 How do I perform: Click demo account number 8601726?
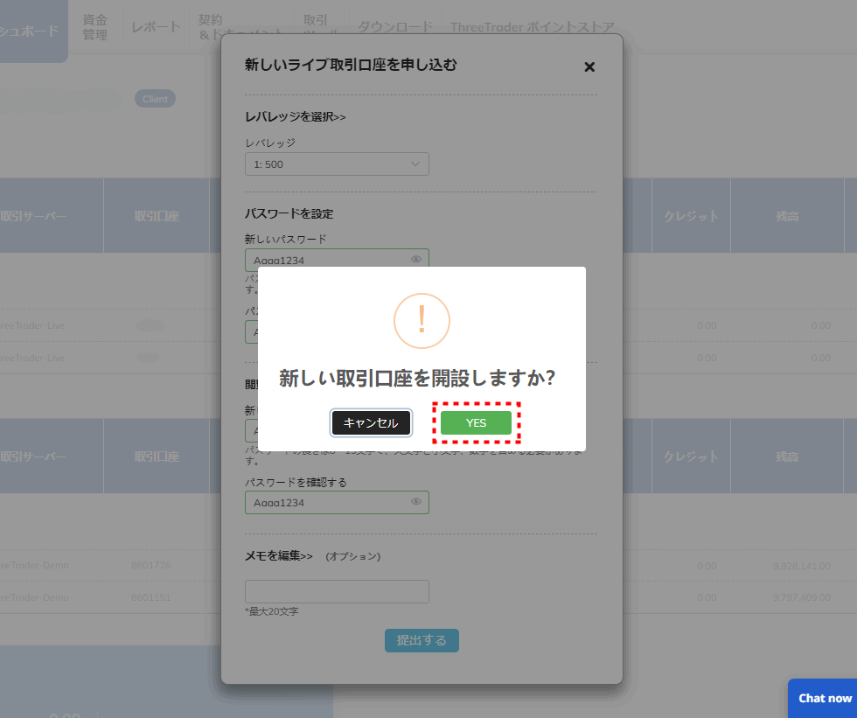pyautogui.click(x=150, y=565)
